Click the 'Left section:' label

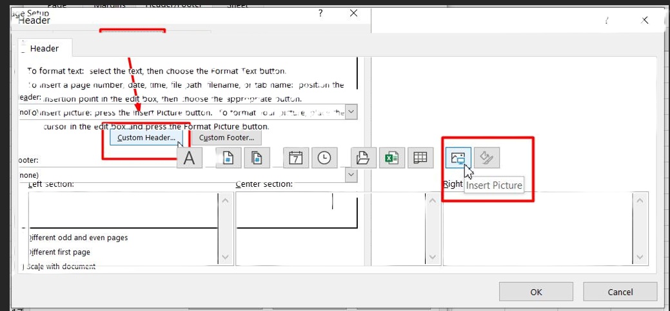click(51, 184)
